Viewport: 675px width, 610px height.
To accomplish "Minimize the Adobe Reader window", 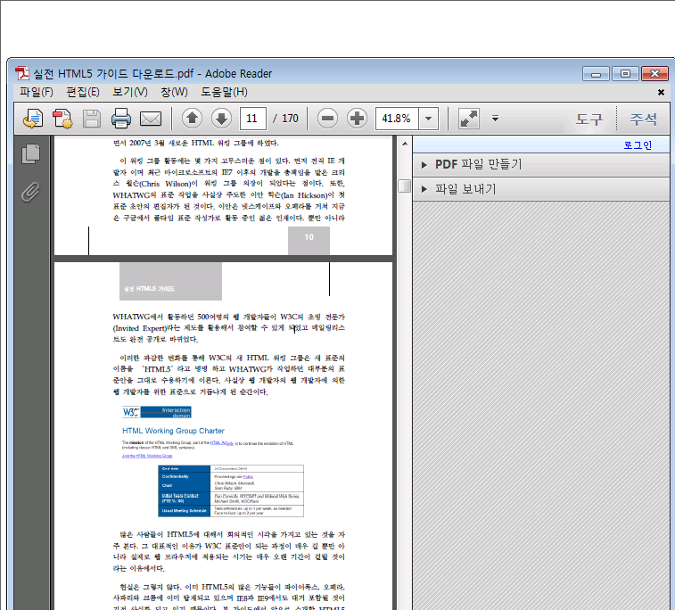I will pyautogui.click(x=596, y=74).
